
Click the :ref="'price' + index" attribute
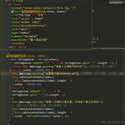click(27, 18)
